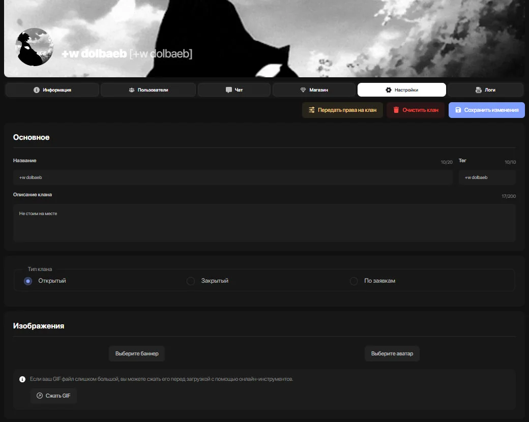Click the 17/200 description character counter
The image size is (529, 422).
[x=509, y=196]
